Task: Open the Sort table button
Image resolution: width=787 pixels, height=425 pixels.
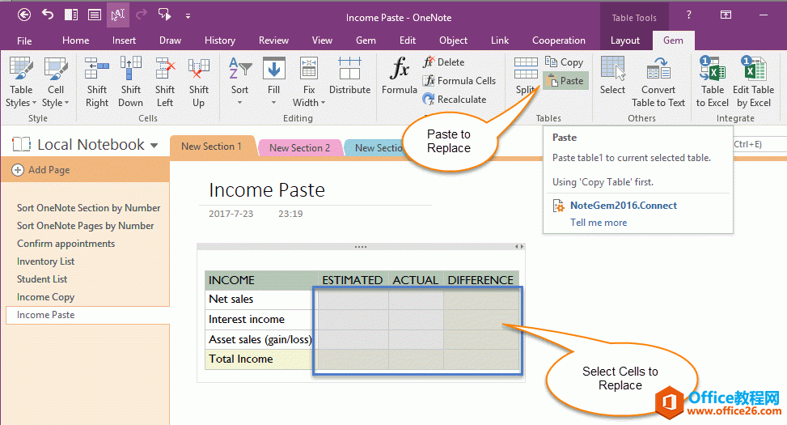Action: point(240,82)
